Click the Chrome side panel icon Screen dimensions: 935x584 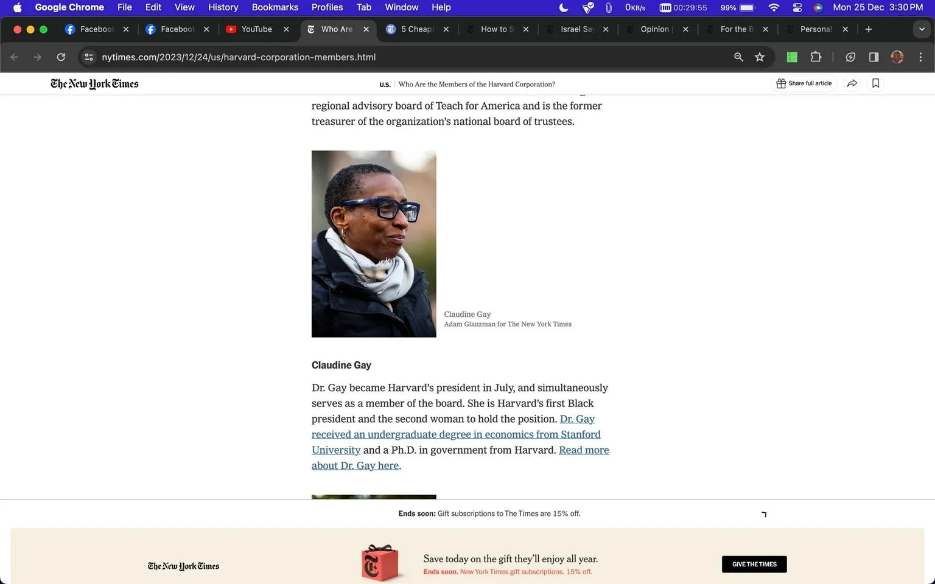click(874, 57)
